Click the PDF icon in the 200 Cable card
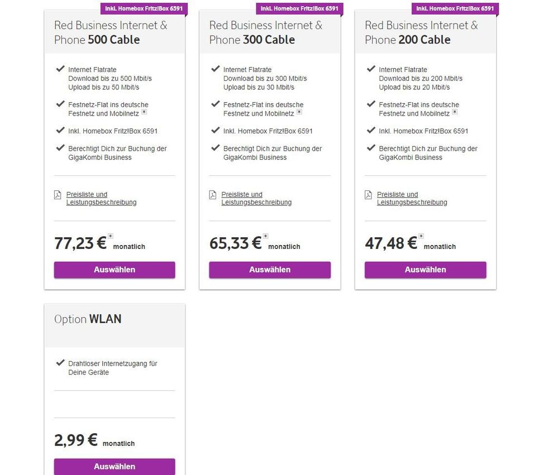Screen dimensions: 558x475 368,195
